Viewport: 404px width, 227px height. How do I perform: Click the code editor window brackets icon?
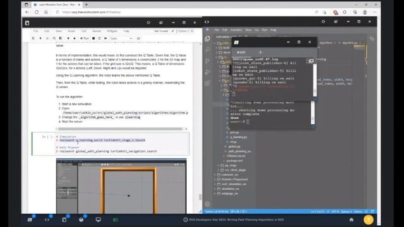206,22
